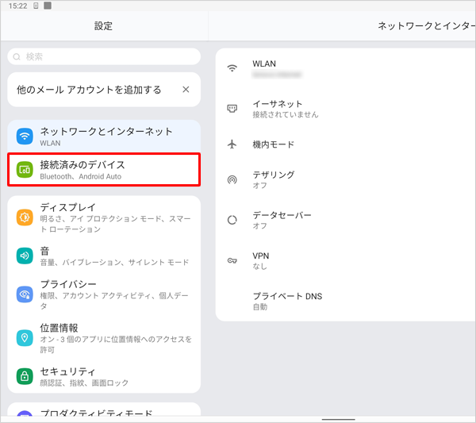Open プロダクティビティモード entry

104,410
